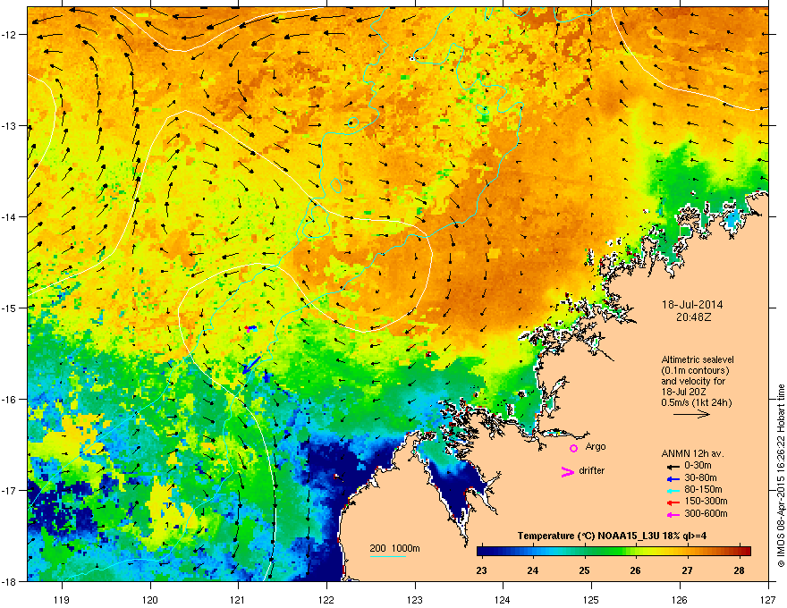Click the drifter legend label
787x608 pixels.
point(592,470)
